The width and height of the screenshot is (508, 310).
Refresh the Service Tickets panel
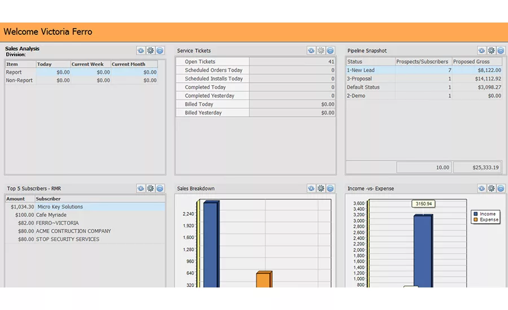pyautogui.click(x=311, y=51)
